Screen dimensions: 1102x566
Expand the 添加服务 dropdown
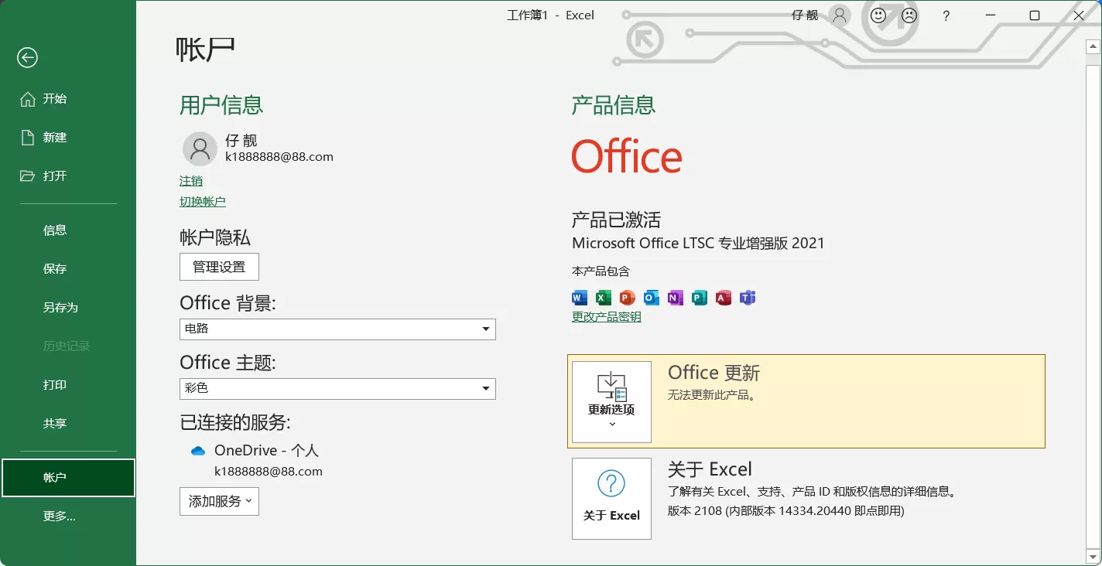point(219,501)
